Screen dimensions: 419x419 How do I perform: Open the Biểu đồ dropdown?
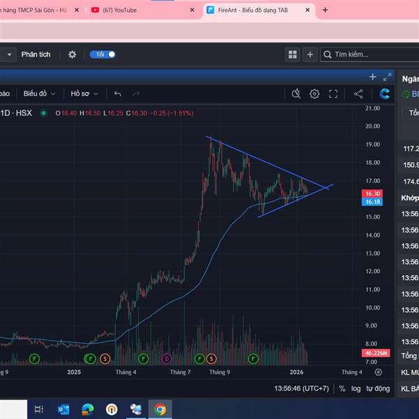point(39,94)
